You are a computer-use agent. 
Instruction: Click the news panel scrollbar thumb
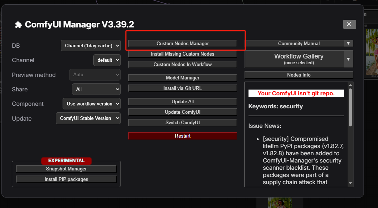click(350, 107)
